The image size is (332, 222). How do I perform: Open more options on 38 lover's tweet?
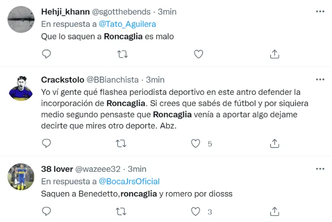coord(320,169)
